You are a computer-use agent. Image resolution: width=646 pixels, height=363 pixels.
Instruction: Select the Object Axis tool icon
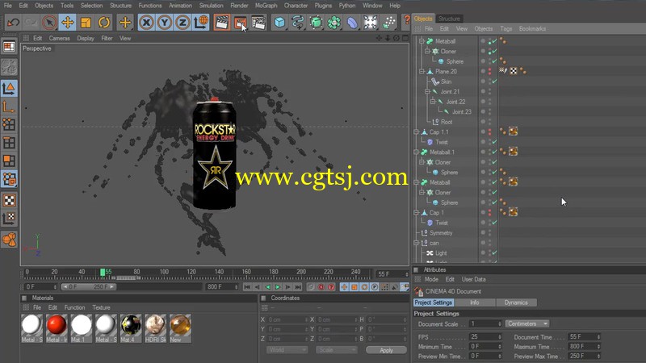click(x=9, y=106)
